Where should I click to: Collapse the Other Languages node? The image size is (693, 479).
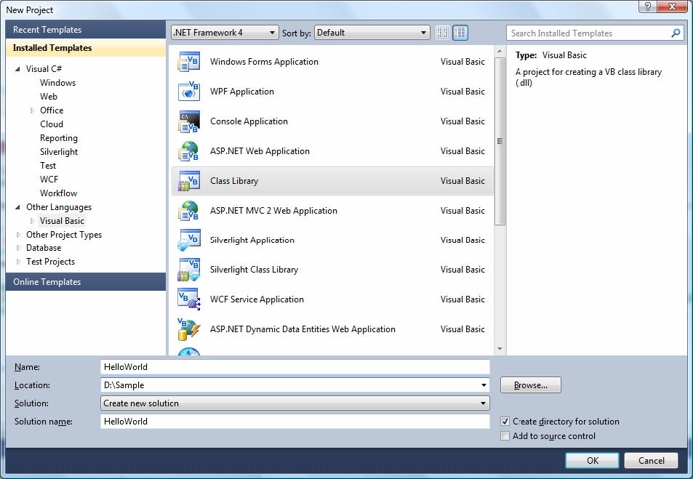point(17,207)
